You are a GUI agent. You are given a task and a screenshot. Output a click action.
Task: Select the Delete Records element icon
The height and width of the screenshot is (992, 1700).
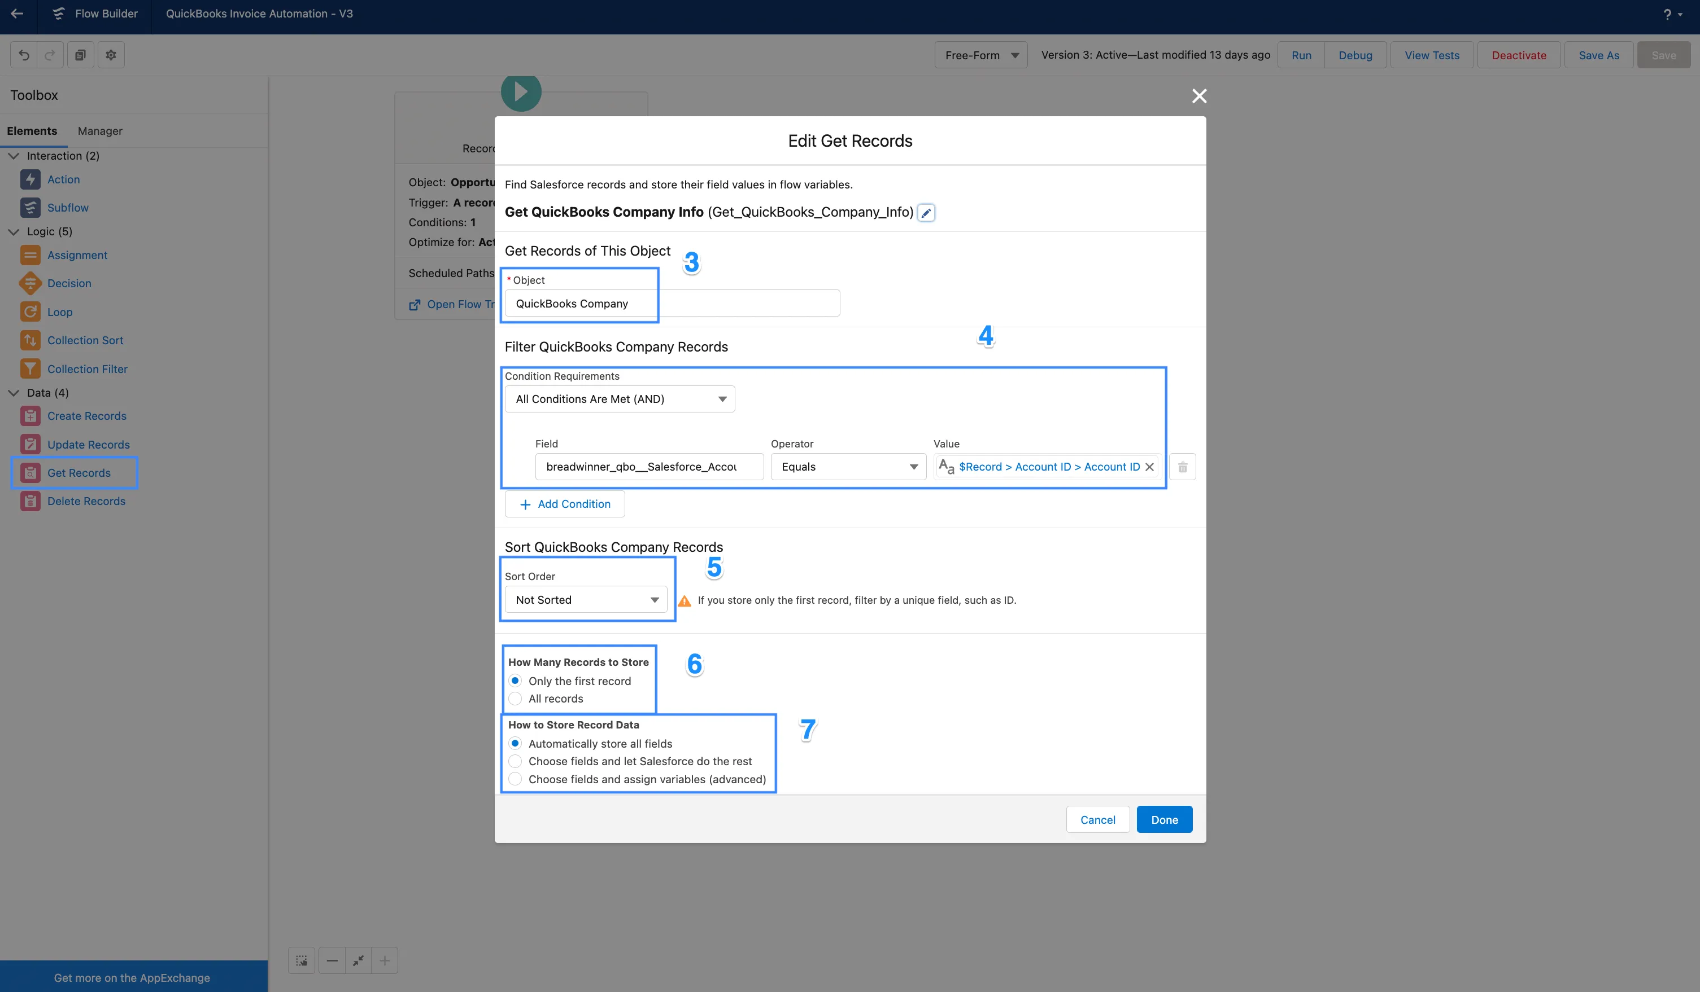pyautogui.click(x=30, y=502)
